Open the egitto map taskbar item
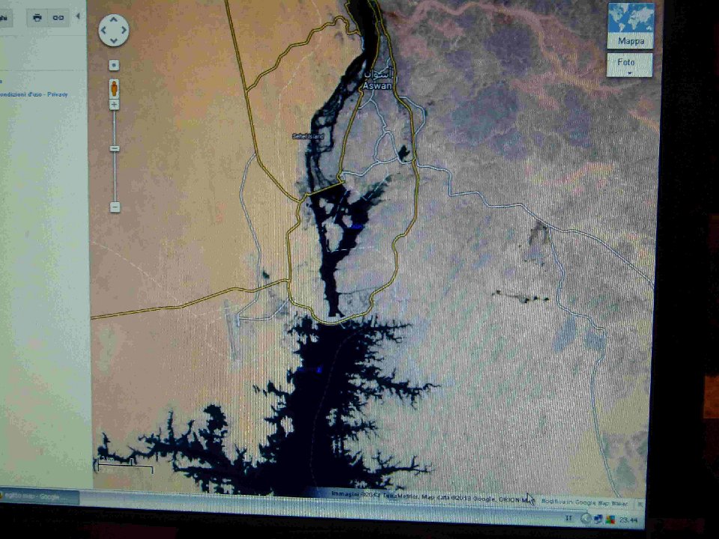 pyautogui.click(x=39, y=497)
